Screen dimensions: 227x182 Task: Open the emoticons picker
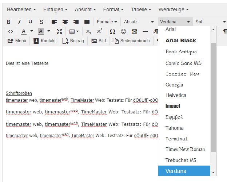coord(123,31)
